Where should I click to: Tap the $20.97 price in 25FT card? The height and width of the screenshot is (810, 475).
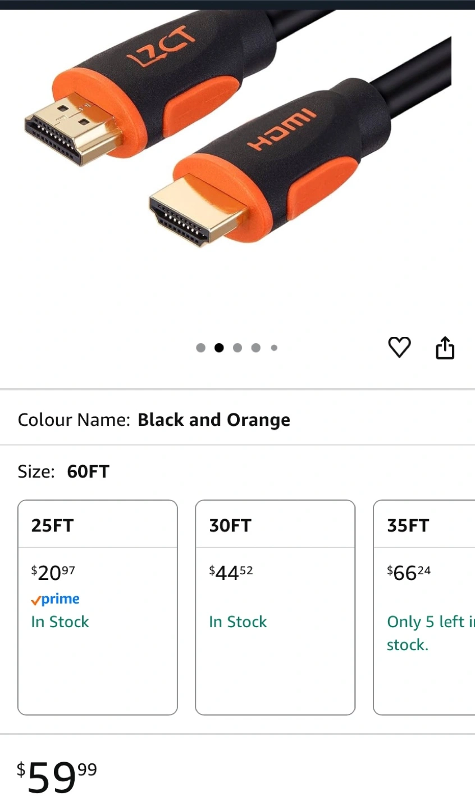click(53, 573)
